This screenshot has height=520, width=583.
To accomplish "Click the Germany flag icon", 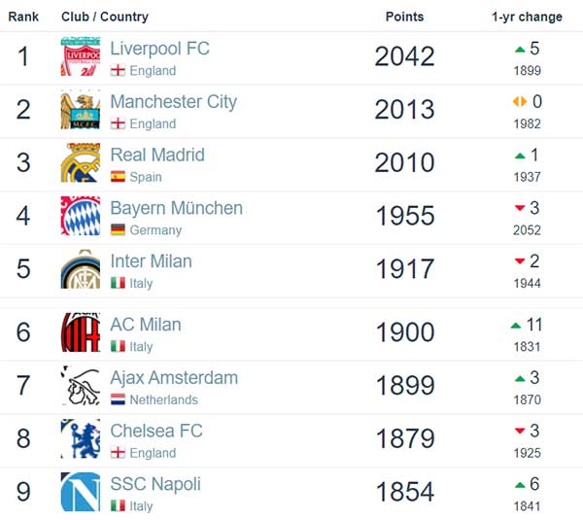I will (x=118, y=230).
